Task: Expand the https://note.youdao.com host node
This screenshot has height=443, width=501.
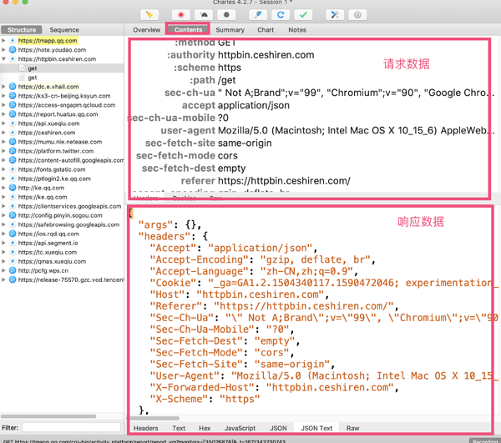Action: click(x=4, y=50)
